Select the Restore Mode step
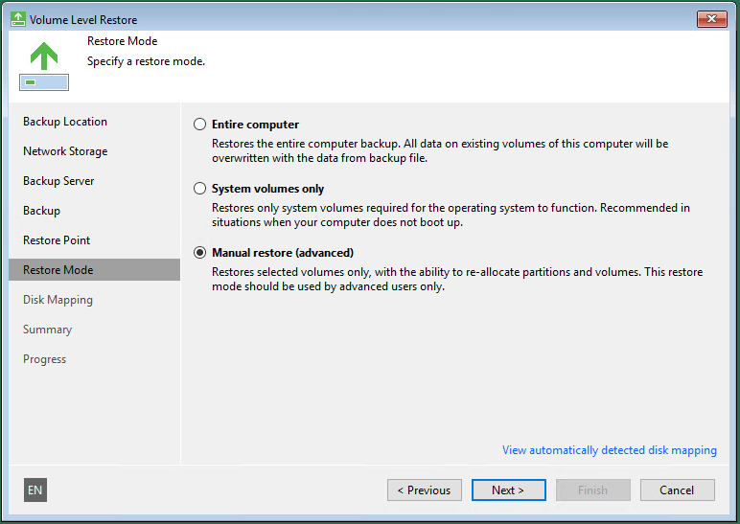 (94, 270)
